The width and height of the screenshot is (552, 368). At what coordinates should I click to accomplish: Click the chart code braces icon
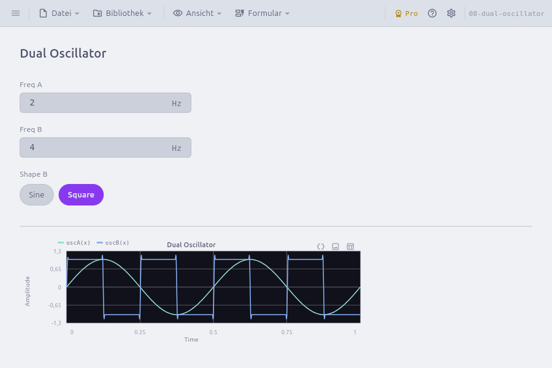tap(320, 246)
